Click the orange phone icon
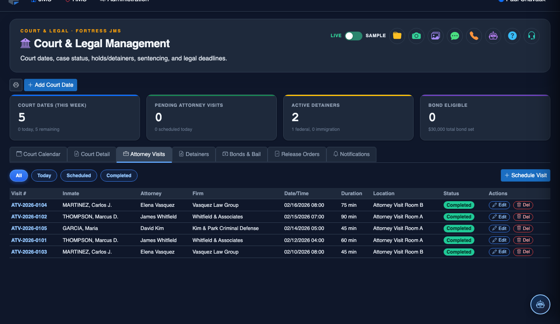The image size is (560, 324). click(x=474, y=36)
